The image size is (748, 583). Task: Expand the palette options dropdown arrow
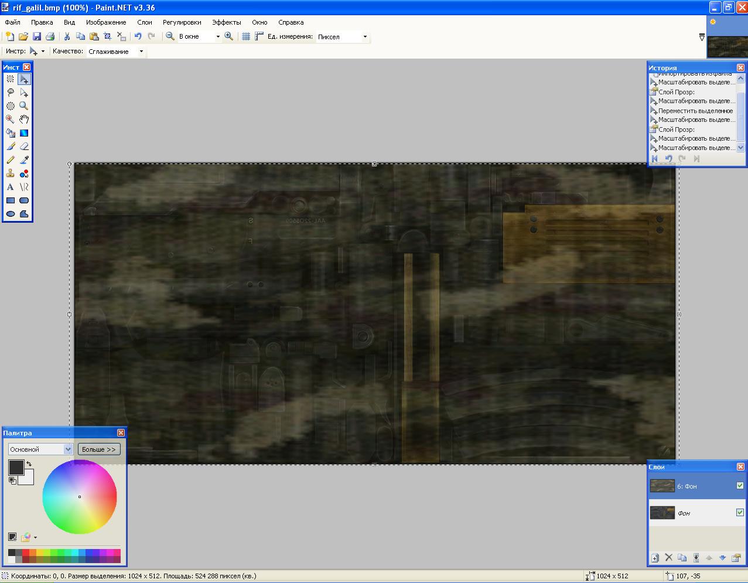(35, 537)
